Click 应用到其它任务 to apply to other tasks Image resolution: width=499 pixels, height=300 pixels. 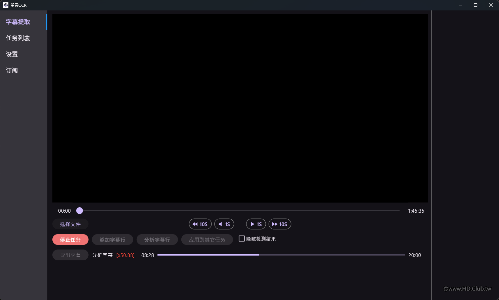click(207, 240)
